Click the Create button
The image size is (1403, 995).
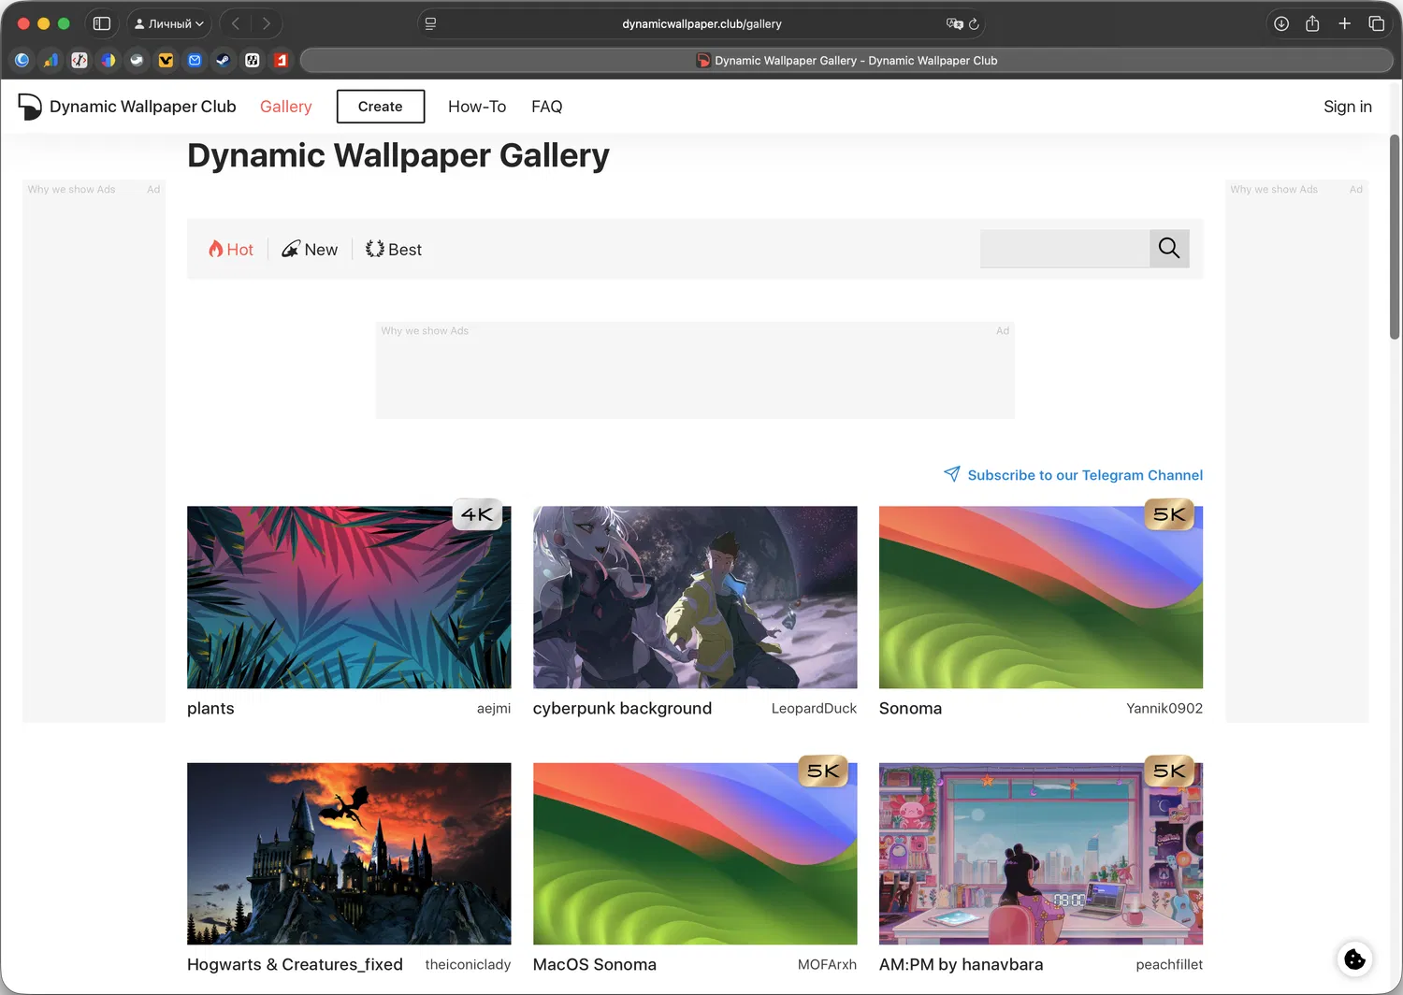(380, 107)
